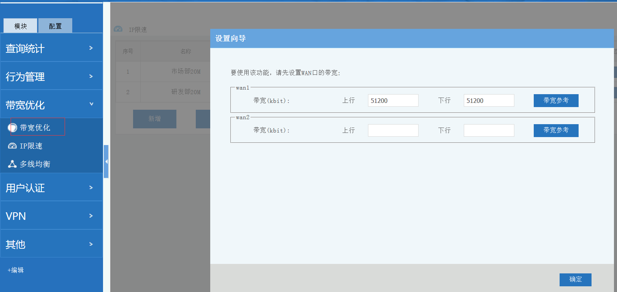Click the IP限速 speedometer icon in sidebar
The image size is (617, 292).
point(12,146)
